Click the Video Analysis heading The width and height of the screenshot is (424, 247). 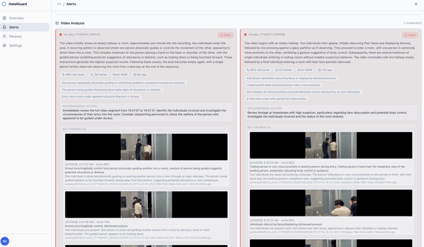click(73, 23)
